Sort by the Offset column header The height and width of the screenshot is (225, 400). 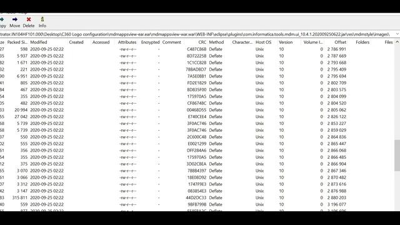[341, 42]
